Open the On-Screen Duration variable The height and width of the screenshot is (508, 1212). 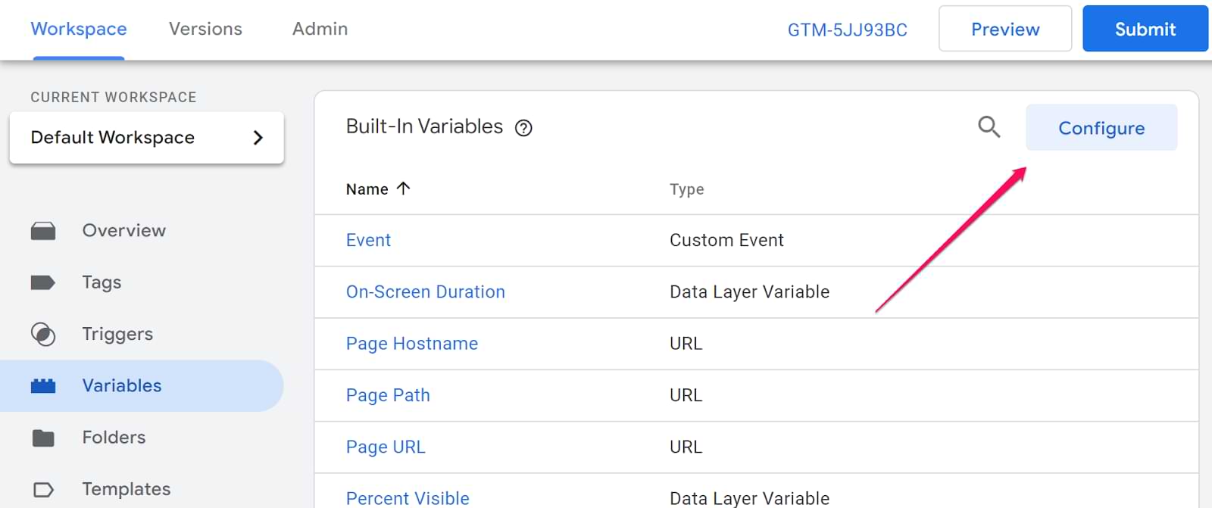point(425,292)
